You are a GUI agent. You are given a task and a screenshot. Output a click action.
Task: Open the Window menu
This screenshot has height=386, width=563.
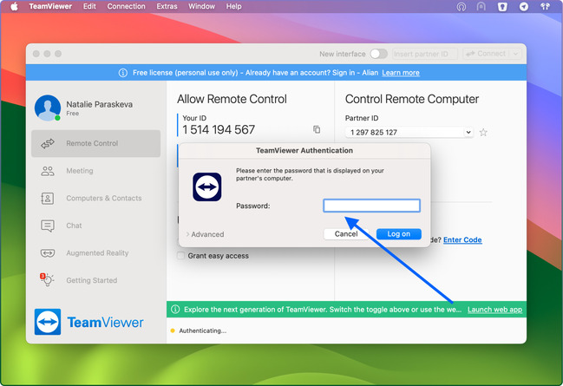(x=201, y=6)
